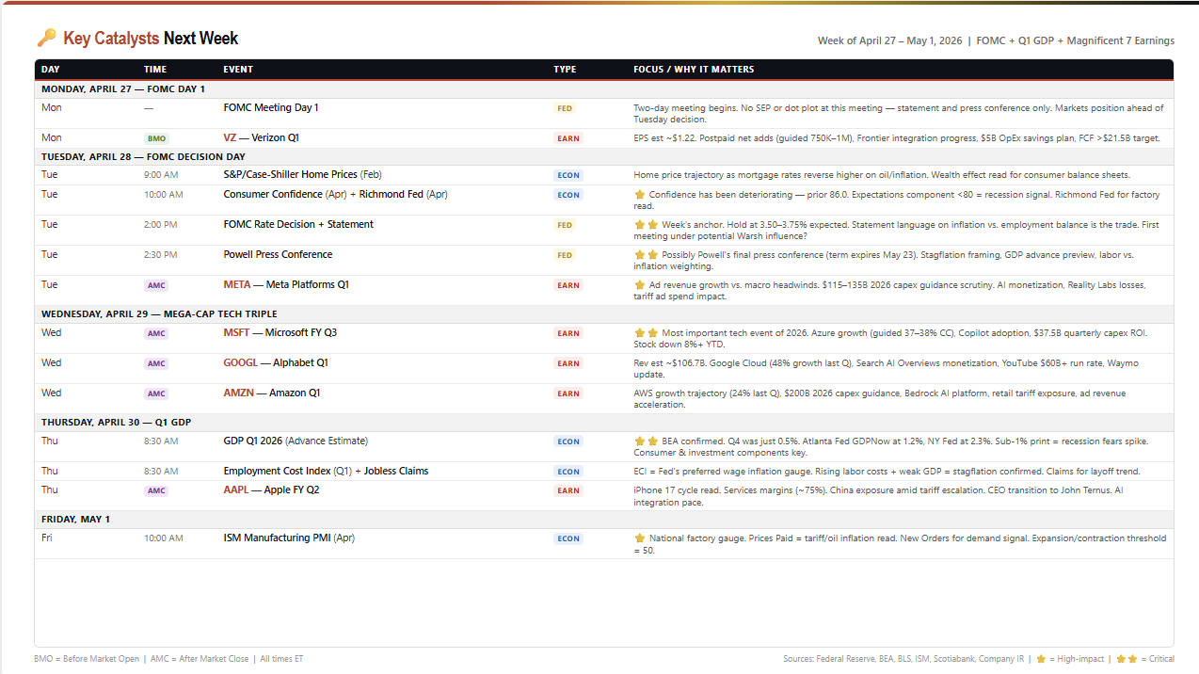This screenshot has height=674, width=1199.
Task: Click the FED badge for FOMC Meeting Day 1
Action: 565,108
